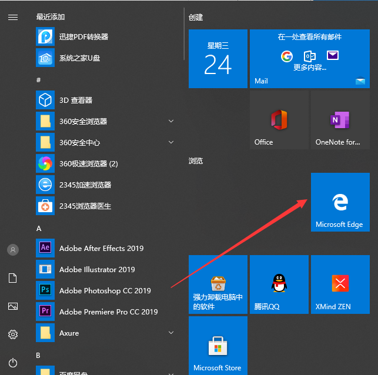The image size is (378, 375).
Task: Click the 迅捷PDF转换器 label
Action: (83, 36)
